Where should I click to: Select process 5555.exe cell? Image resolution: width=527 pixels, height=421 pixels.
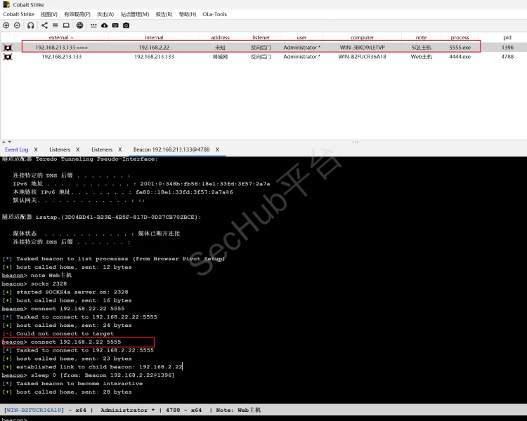click(460, 47)
